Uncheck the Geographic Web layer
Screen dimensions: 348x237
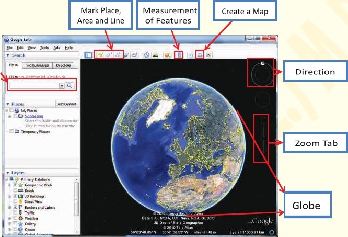(x=15, y=185)
